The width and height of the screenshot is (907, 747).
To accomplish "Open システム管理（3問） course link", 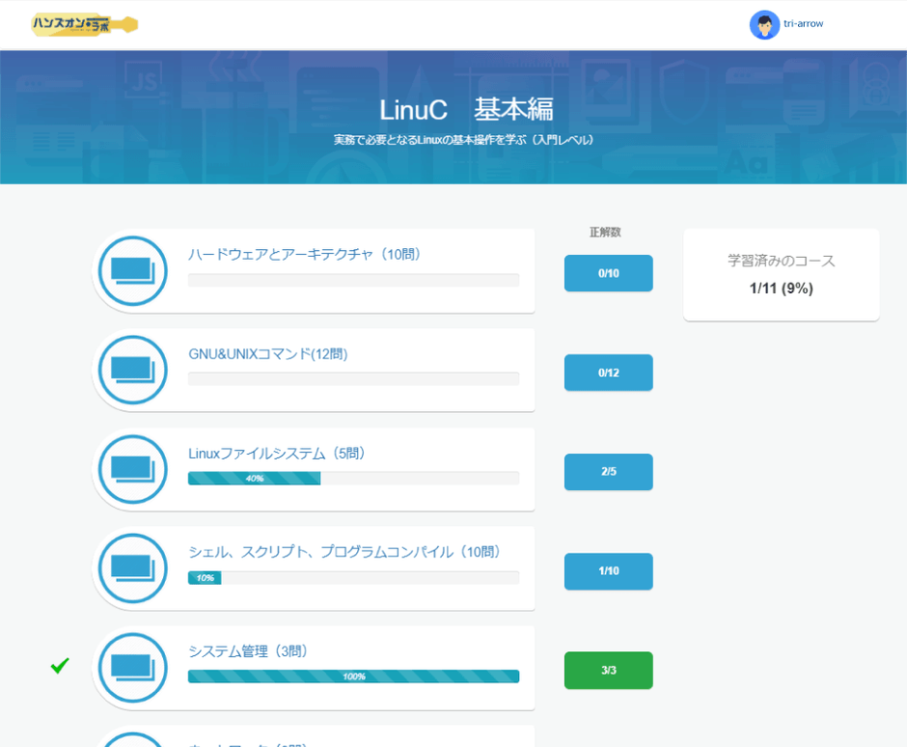I will (247, 651).
